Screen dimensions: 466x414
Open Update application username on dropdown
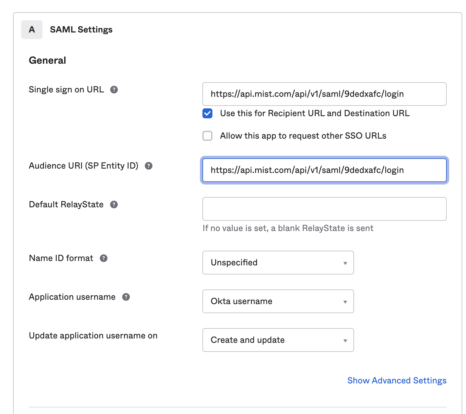[x=278, y=340]
